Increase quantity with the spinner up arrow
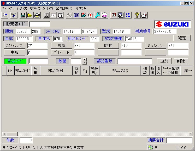 point(84,60)
